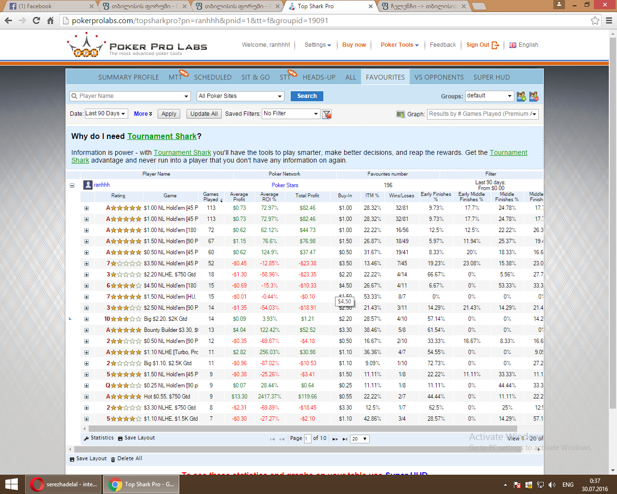
Task: Switch to the HEADS-UP tab
Action: coord(319,77)
